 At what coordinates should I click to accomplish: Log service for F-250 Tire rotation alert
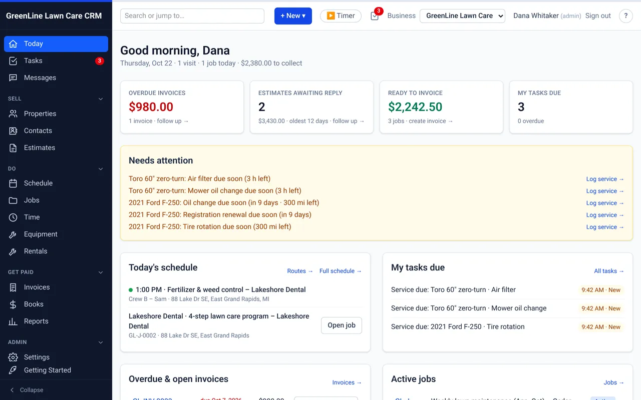tap(605, 227)
